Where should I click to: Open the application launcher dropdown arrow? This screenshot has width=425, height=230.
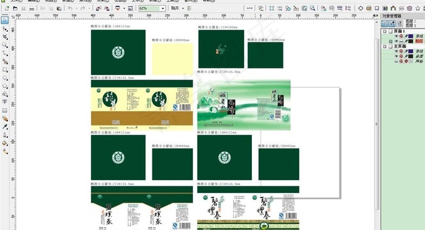(124, 8)
